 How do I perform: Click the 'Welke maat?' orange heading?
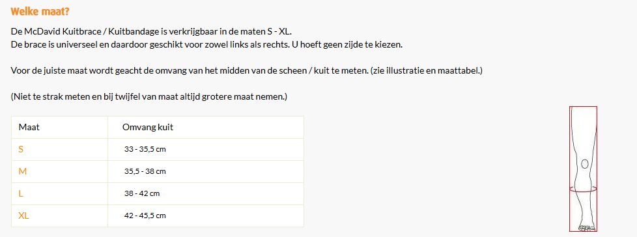pos(40,11)
